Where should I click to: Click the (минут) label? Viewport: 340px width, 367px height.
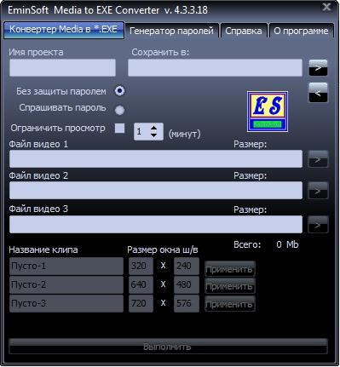(x=185, y=134)
